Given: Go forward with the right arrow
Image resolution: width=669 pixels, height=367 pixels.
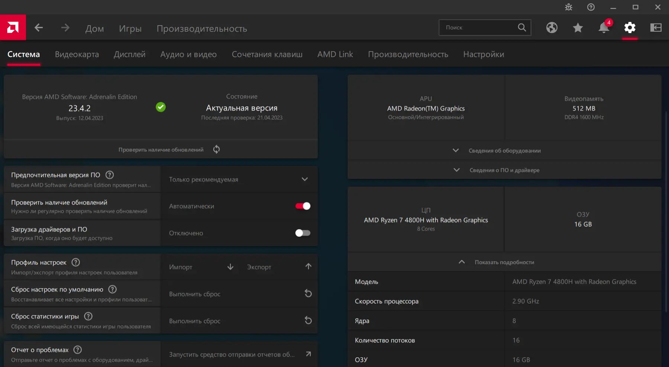Looking at the screenshot, I should (65, 28).
